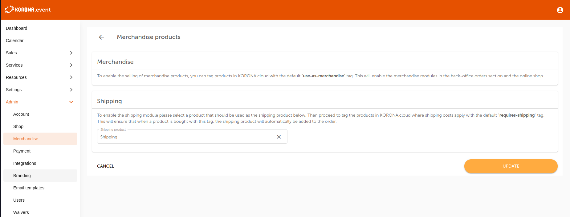This screenshot has width=570, height=217.
Task: Open Waivers under Admin
Action: pos(40,212)
